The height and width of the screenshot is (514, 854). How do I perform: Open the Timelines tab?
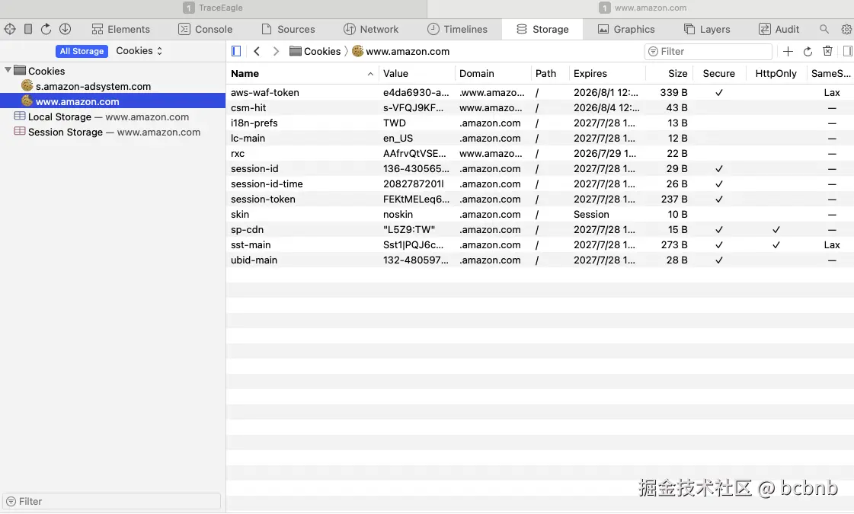(457, 30)
